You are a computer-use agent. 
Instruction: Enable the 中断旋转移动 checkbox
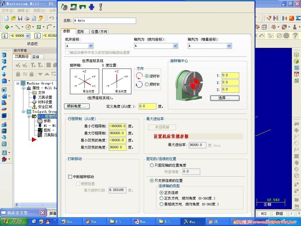point(70,177)
